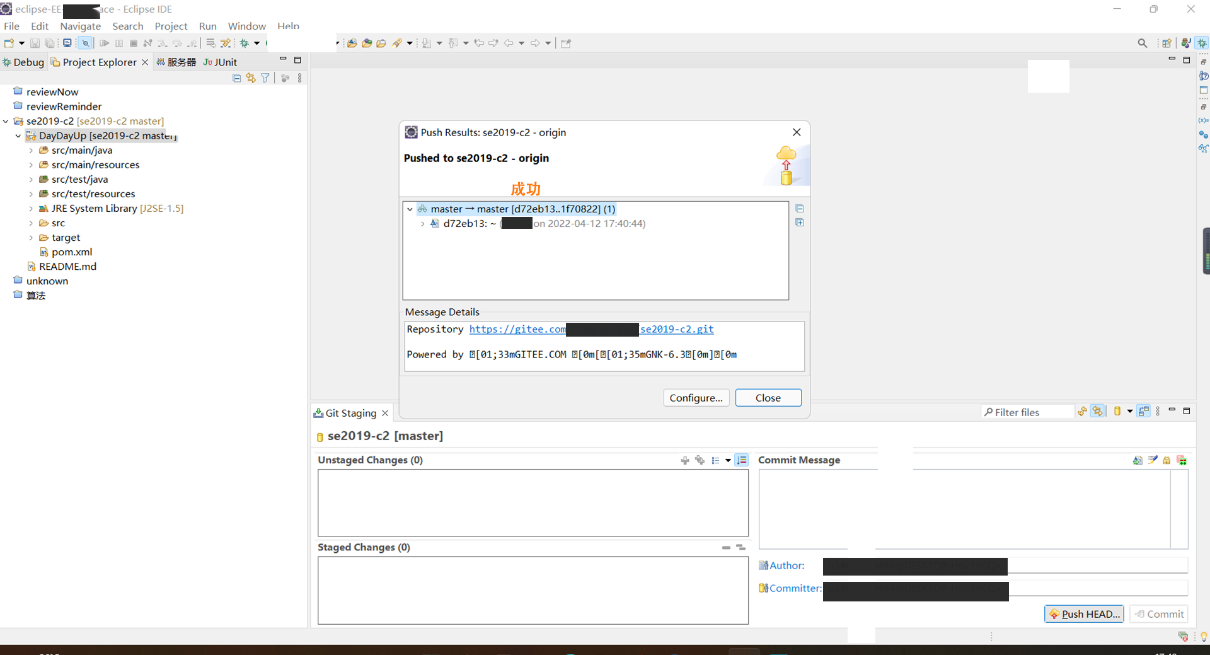Switch to the JUnit tab

click(x=220, y=62)
